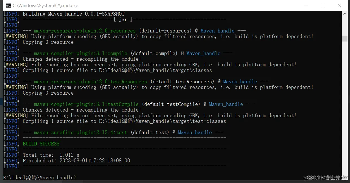Viewport: 350px width, 183px height.
Task: Click the line Building Maven_handle 0.0.1-SNAPSHOT
Action: 73,14
